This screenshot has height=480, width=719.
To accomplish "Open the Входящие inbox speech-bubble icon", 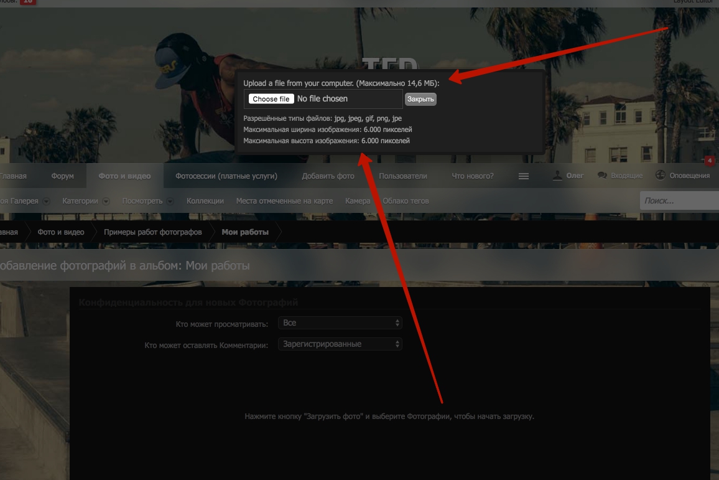I will tap(602, 176).
